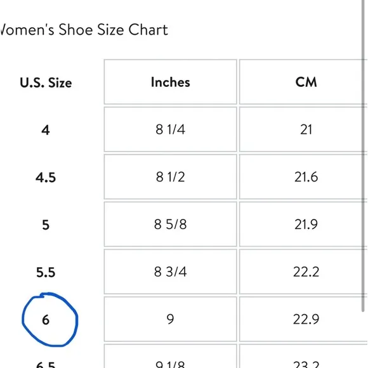368x368 pixels.
Task: Click the 21.9 cm cell
Action: 303,224
